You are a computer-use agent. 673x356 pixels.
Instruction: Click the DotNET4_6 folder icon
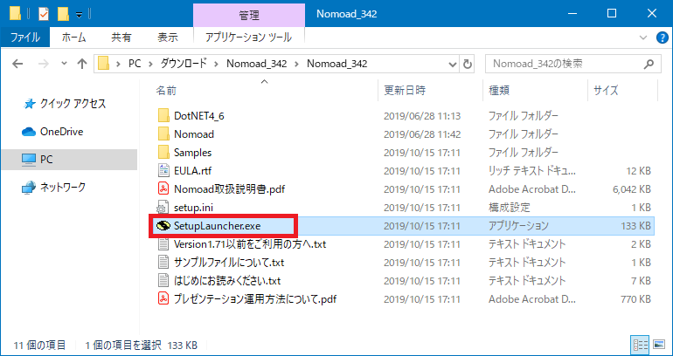tap(163, 115)
